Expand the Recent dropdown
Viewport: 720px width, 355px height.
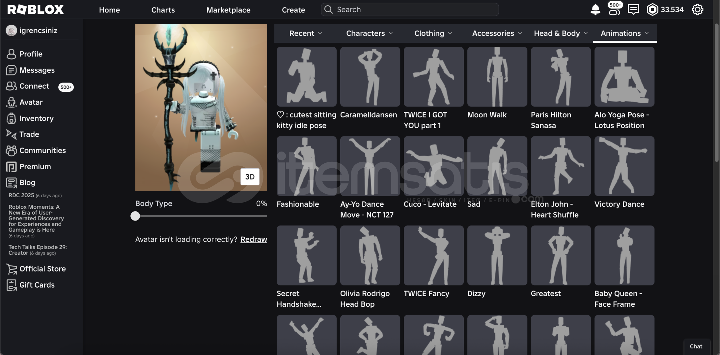(x=306, y=33)
